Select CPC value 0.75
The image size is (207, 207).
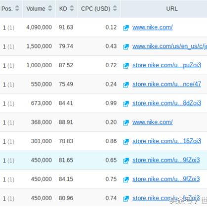(x=111, y=179)
